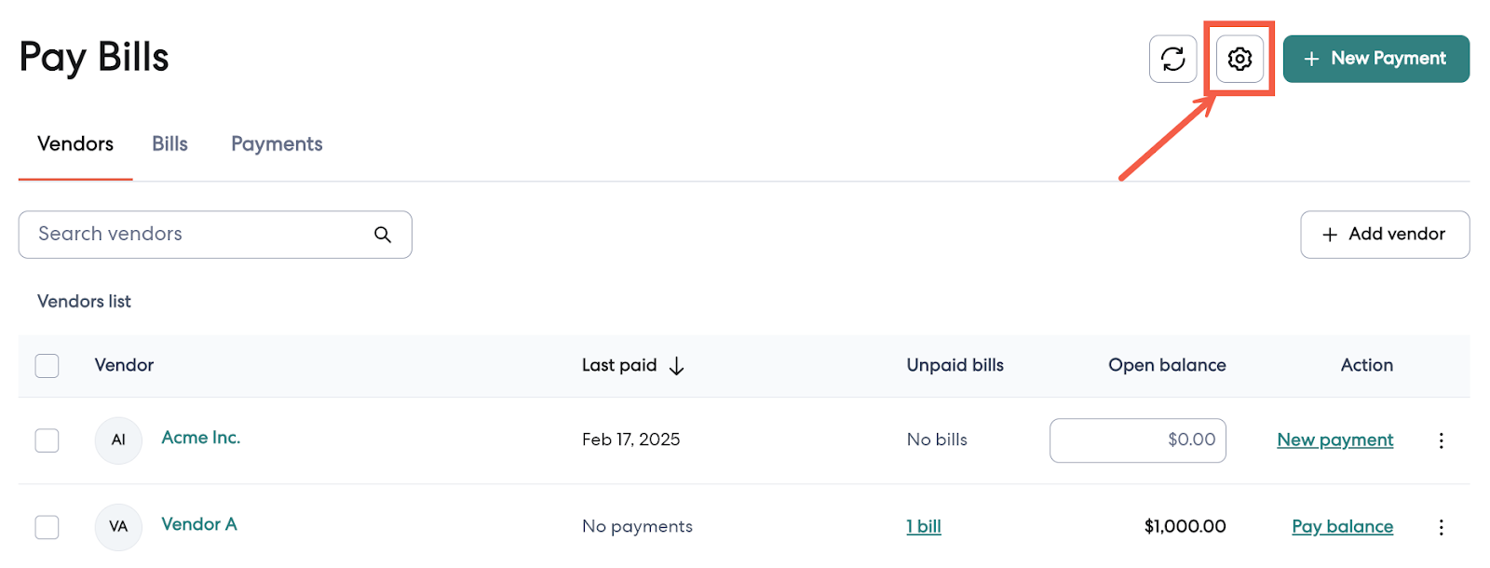Viewport: 1490px width, 568px height.
Task: Click the Add vendor button
Action: tap(1384, 235)
